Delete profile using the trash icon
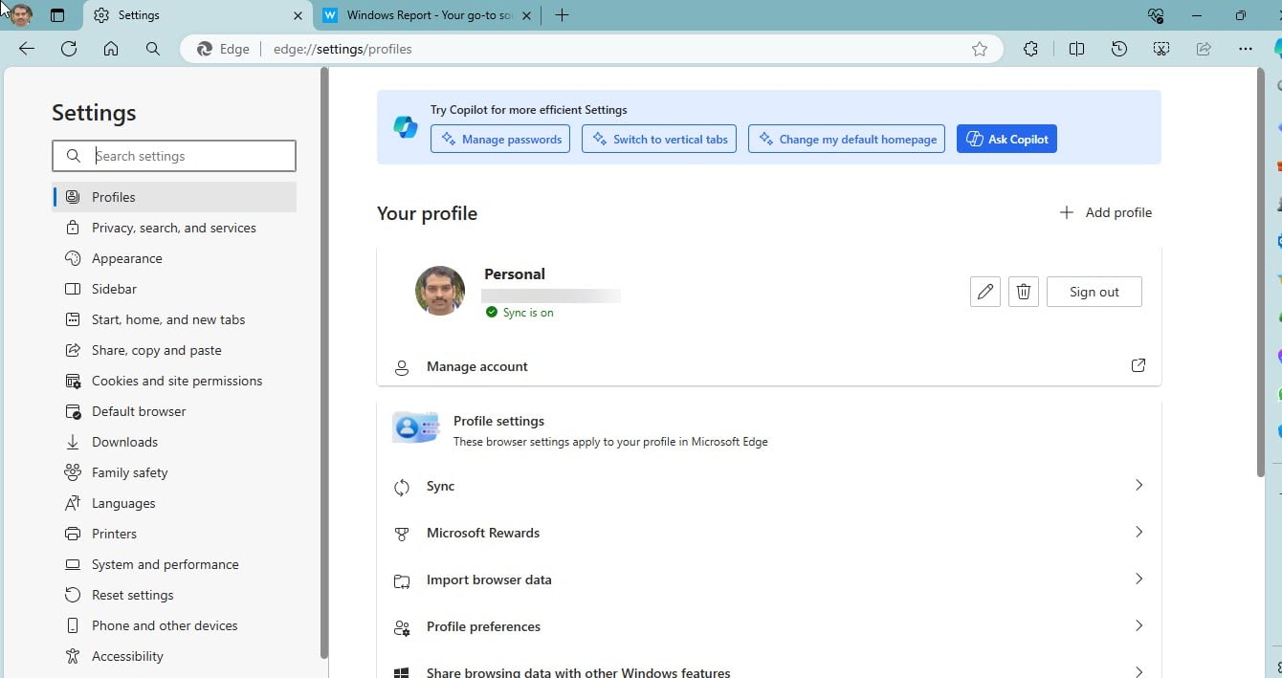 [x=1023, y=292]
